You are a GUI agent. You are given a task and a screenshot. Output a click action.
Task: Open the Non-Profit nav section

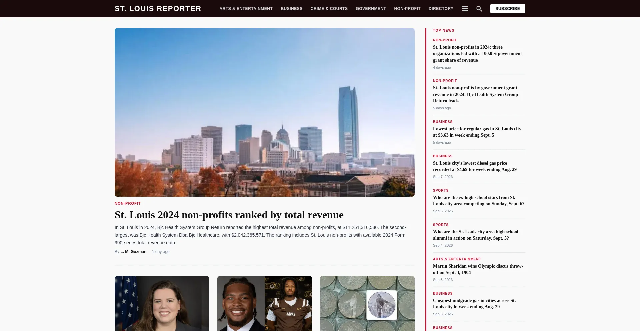click(x=407, y=9)
